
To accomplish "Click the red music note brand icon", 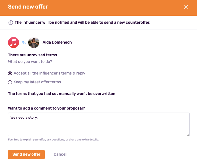I will click(x=14, y=43).
